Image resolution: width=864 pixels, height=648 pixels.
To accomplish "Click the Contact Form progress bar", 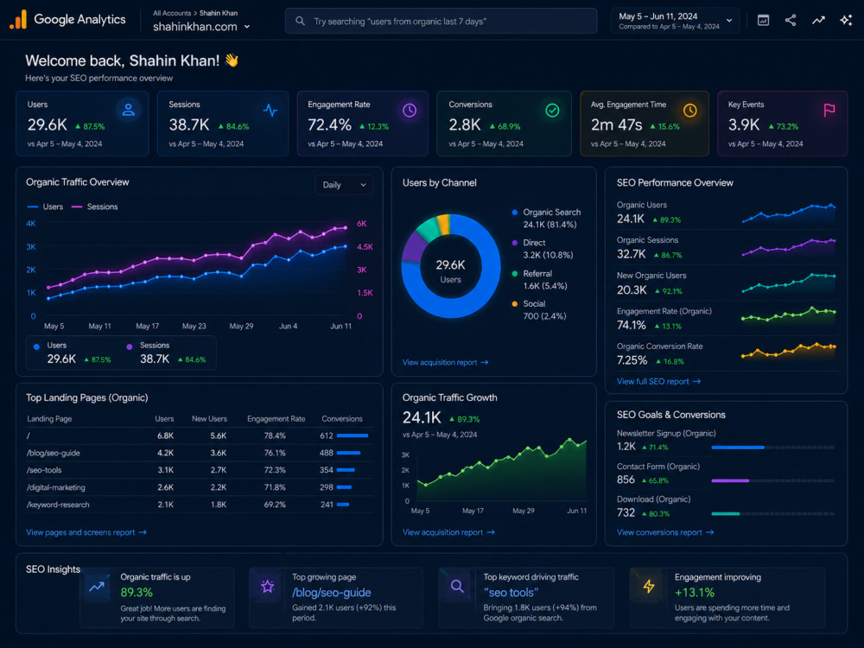I will 772,480.
